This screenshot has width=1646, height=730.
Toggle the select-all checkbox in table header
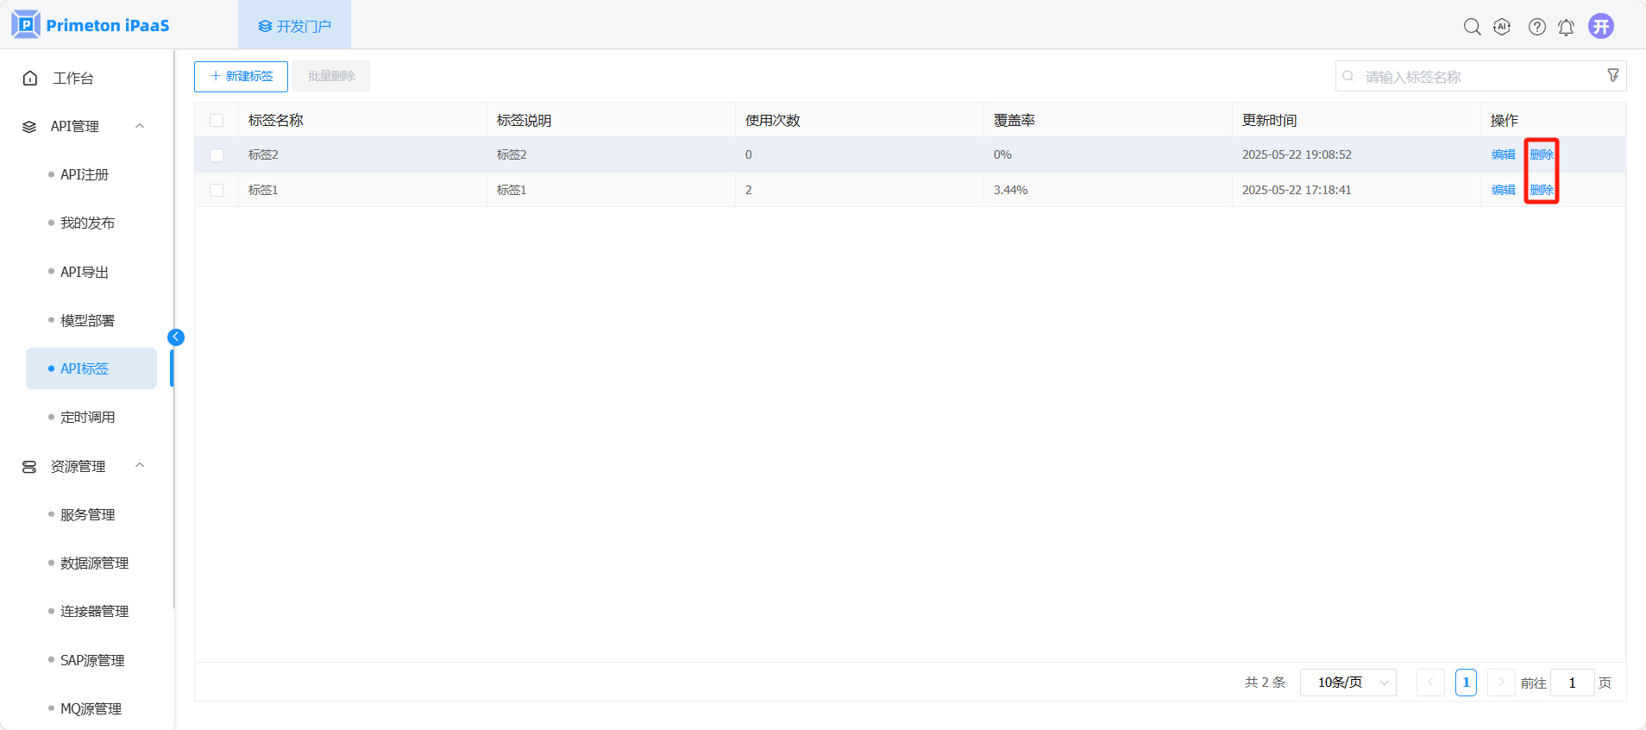217,121
